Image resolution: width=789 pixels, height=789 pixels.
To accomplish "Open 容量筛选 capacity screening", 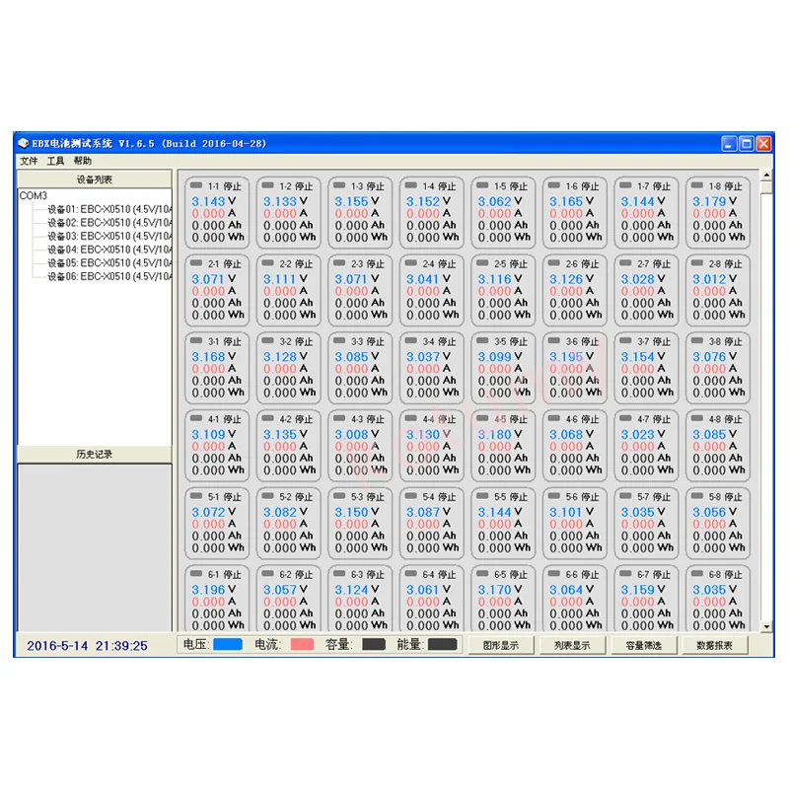I will pyautogui.click(x=644, y=645).
